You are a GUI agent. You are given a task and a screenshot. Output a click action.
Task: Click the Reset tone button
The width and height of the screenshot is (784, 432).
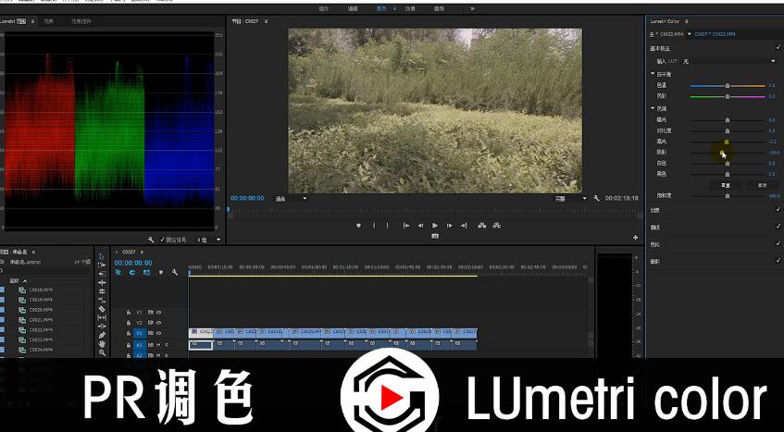coord(725,185)
